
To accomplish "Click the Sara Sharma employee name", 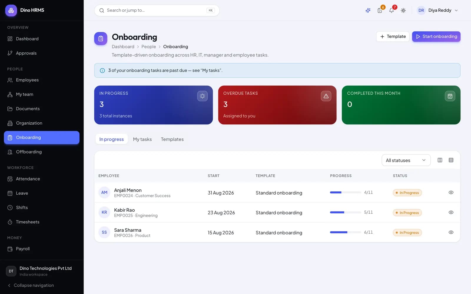I will [128, 230].
